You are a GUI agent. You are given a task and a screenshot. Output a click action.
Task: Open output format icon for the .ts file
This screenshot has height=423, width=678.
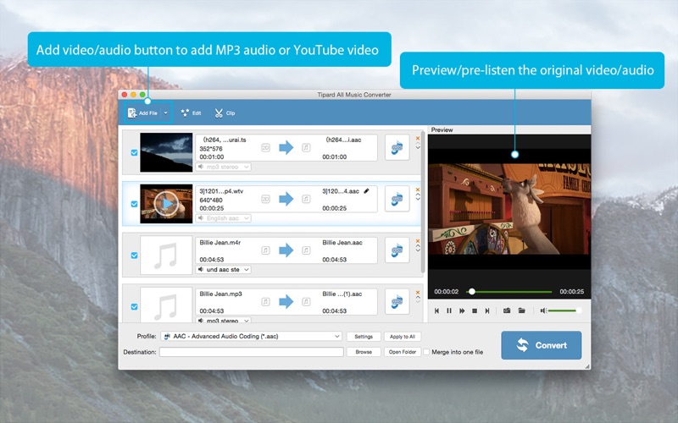click(x=397, y=147)
